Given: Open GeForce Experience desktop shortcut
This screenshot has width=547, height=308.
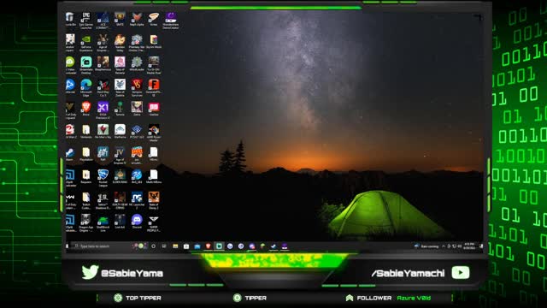Looking at the screenshot, I should click(85, 43).
